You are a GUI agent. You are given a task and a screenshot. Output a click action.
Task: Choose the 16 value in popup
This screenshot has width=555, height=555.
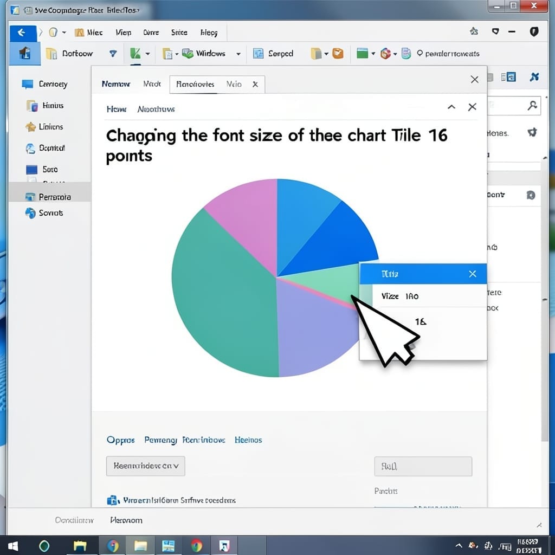tap(421, 322)
